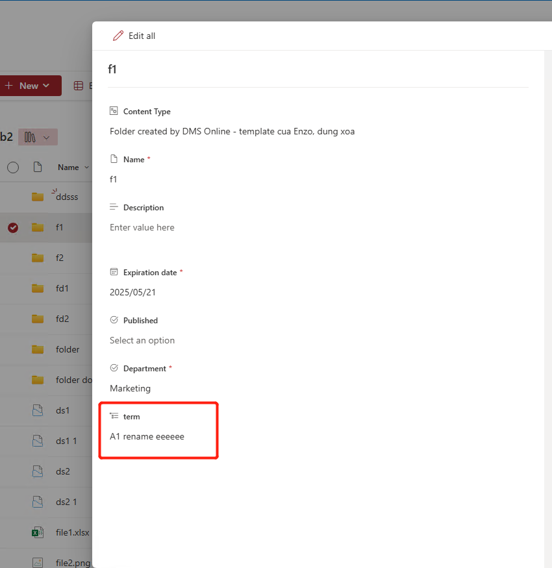552x568 pixels.
Task: Open the f1 folder name in list
Action: [60, 227]
